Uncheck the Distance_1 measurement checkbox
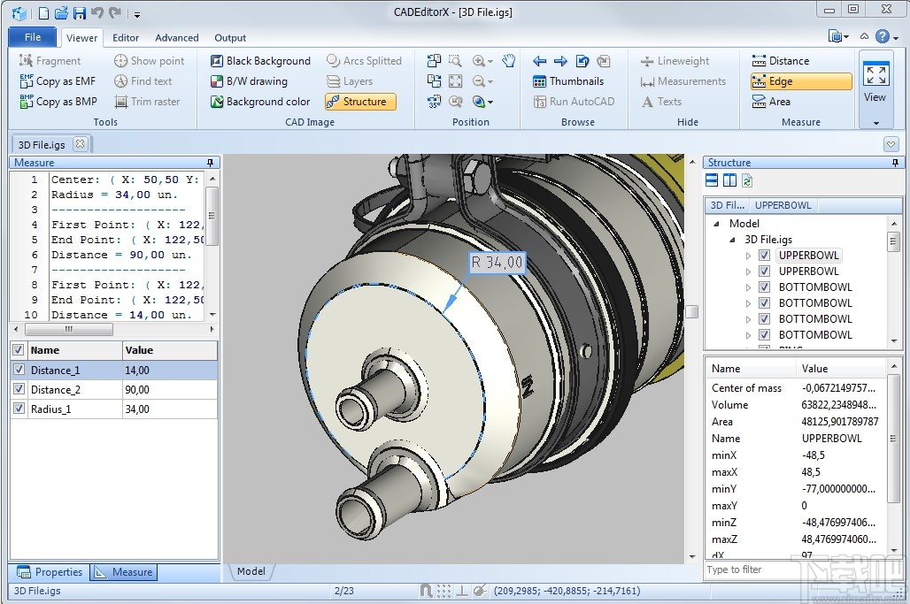The height and width of the screenshot is (604, 910). point(19,371)
